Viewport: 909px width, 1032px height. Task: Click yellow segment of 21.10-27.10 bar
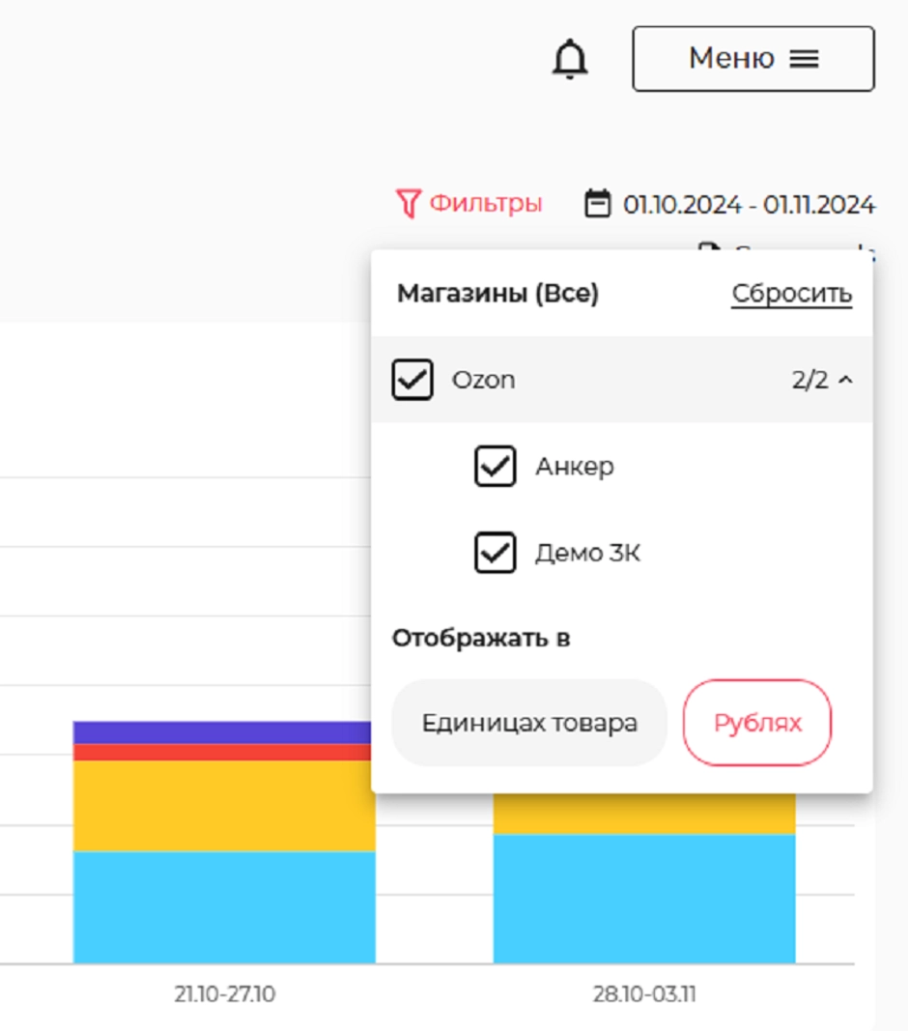[x=222, y=805]
